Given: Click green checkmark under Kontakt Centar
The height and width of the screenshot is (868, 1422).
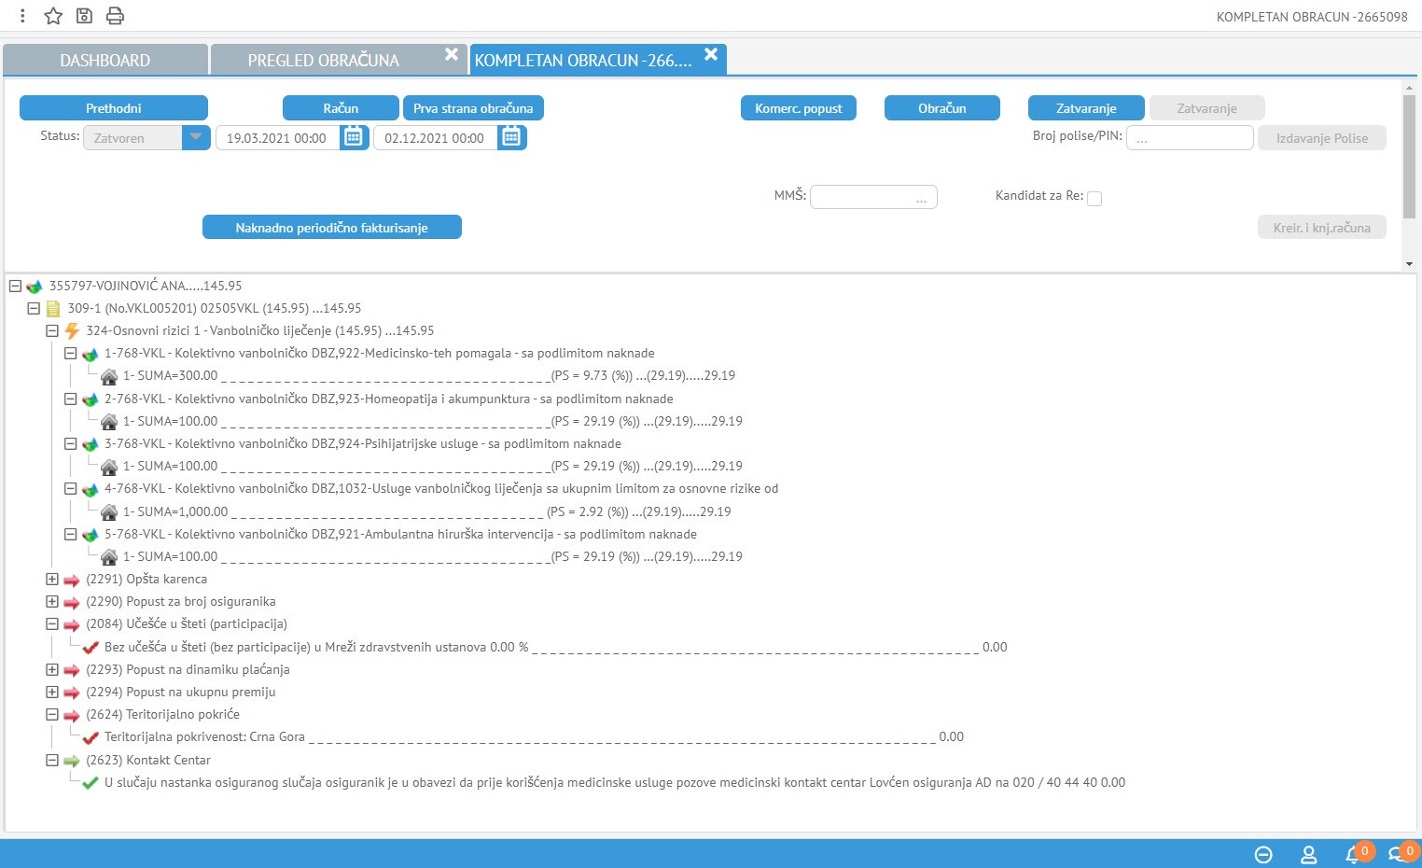Looking at the screenshot, I should (x=91, y=783).
